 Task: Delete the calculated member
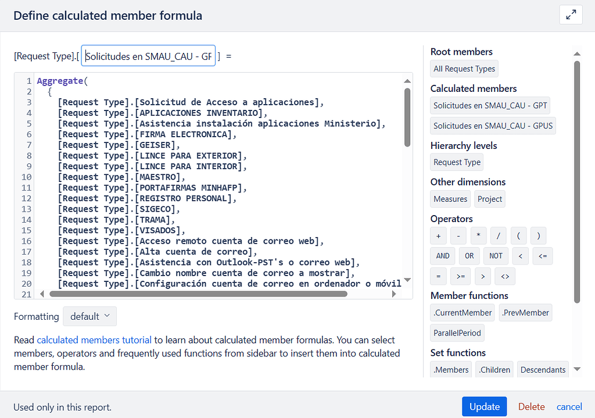[531, 406]
